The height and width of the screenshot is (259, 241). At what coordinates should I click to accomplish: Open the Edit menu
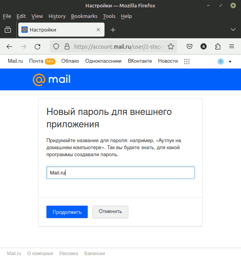click(21, 16)
